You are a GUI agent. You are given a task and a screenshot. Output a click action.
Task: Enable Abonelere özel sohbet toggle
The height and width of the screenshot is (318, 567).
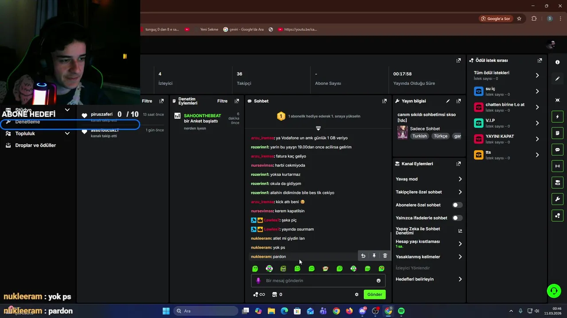click(x=457, y=205)
